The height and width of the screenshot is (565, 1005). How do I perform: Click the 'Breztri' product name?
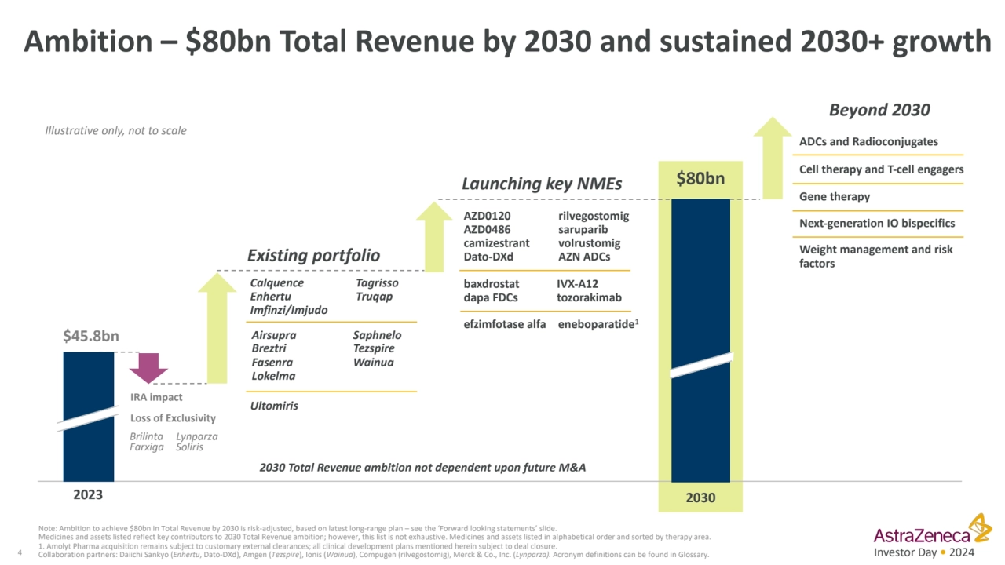coord(269,348)
